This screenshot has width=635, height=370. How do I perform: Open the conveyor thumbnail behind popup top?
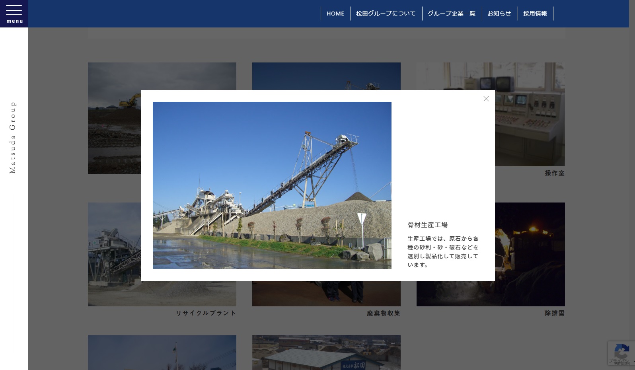click(326, 76)
